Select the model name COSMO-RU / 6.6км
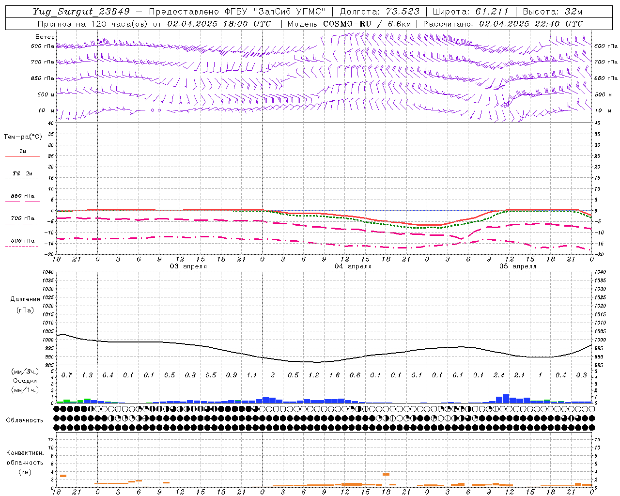Image resolution: width=620 pixels, height=496 pixels. [x=367, y=24]
